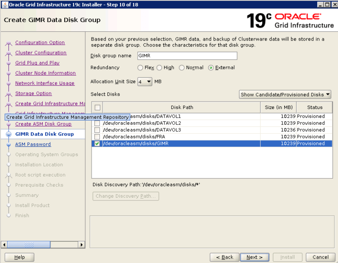Click right arrow of sidebar scrollbar
Image resolution: width=338 pixels, height=263 pixels.
coord(81,244)
